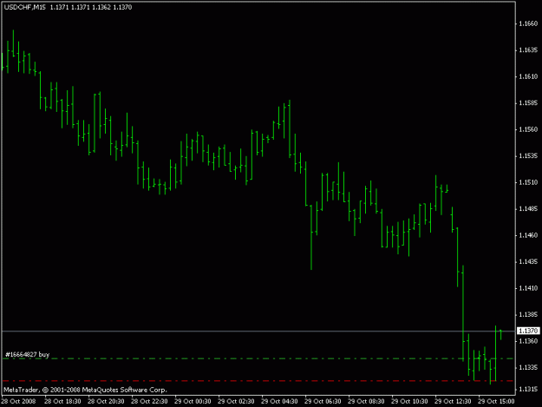This screenshot has height=407, width=542.
Task: Click the 1.1335 price scale label
Action: (x=528, y=367)
